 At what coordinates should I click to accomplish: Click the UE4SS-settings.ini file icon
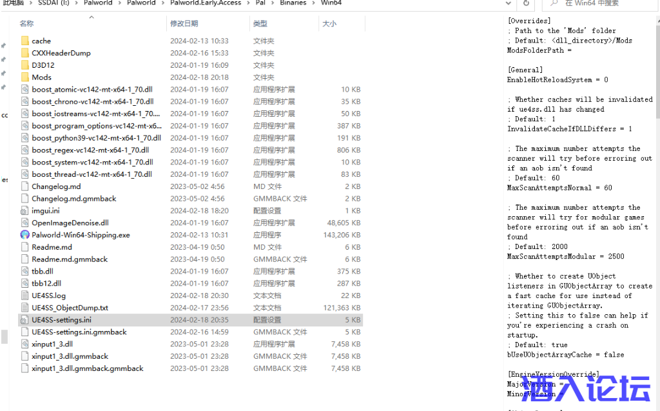(25, 320)
